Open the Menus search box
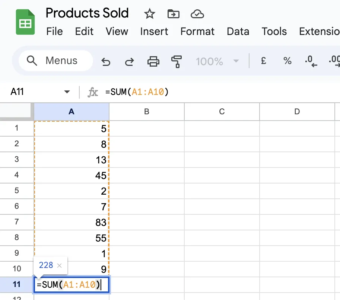 (x=56, y=61)
